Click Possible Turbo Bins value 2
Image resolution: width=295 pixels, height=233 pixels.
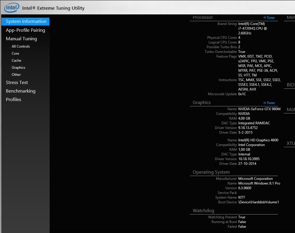point(239,47)
